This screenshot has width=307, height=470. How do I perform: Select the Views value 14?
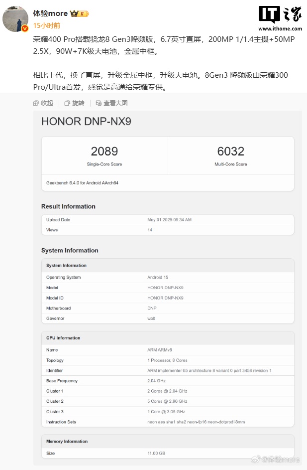tap(150, 230)
